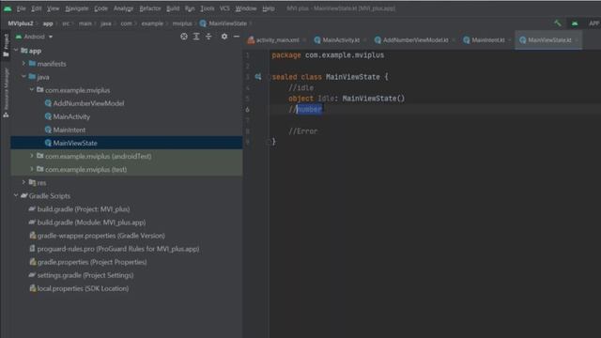Click the app breadcrumb segment

tap(48, 23)
